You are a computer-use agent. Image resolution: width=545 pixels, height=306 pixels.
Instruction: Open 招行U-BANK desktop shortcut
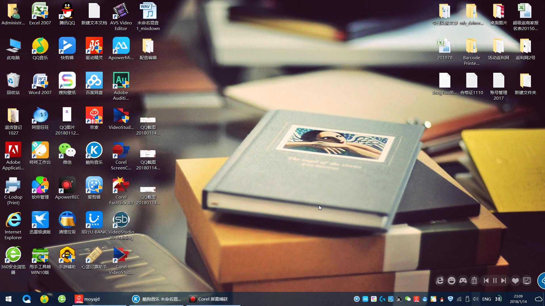pyautogui.click(x=94, y=223)
